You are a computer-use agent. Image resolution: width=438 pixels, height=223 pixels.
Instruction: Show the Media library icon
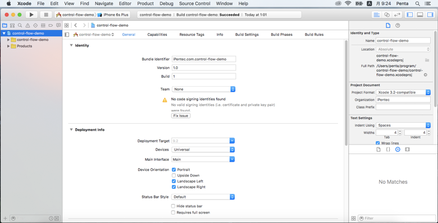(x=407, y=150)
